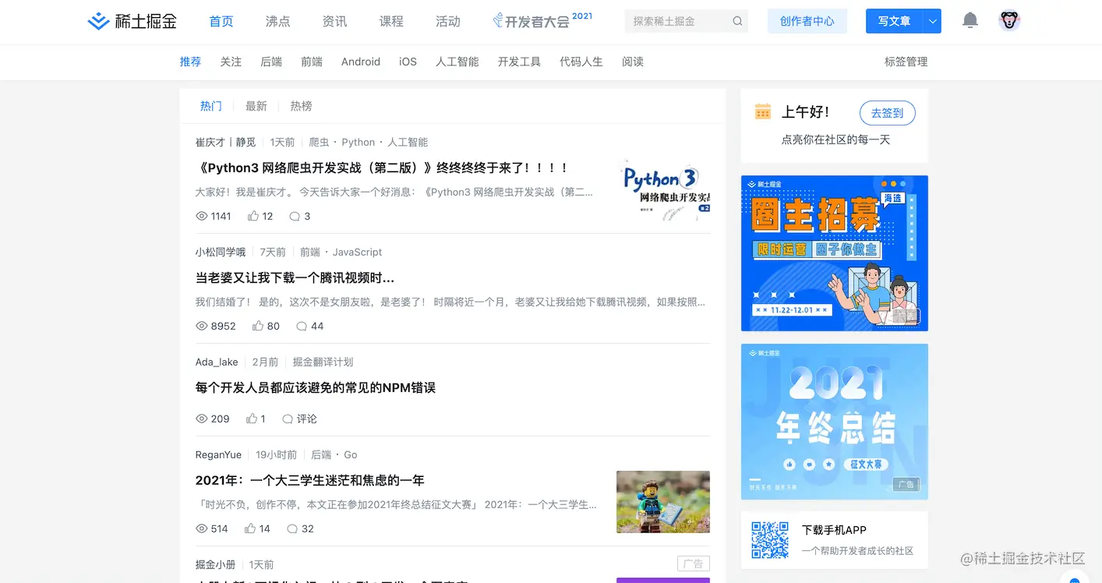Open 标签管理 link

[x=906, y=62]
